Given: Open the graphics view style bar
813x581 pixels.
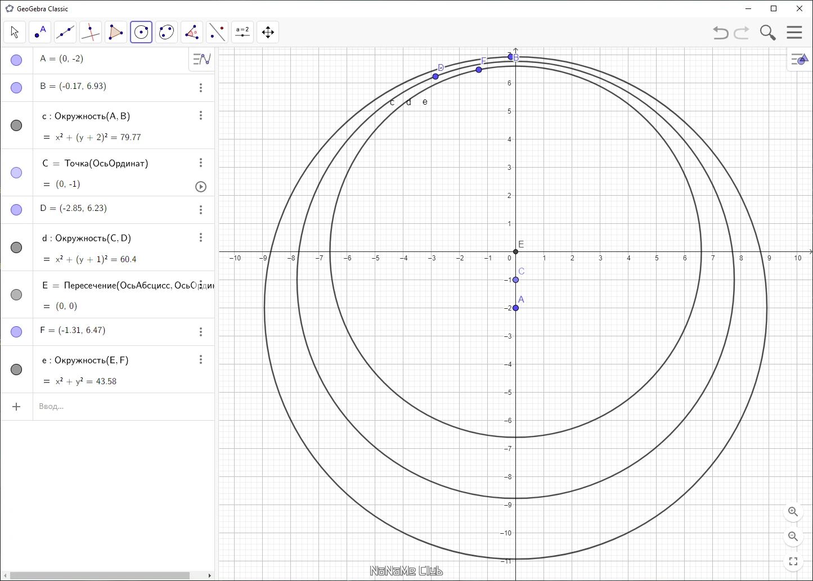Looking at the screenshot, I should 799,59.
